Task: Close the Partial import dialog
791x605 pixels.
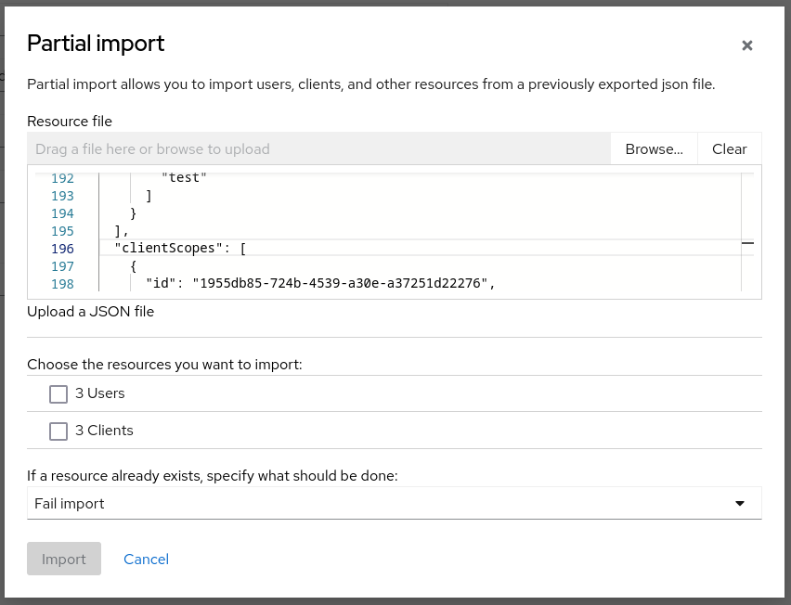Action: [x=747, y=45]
